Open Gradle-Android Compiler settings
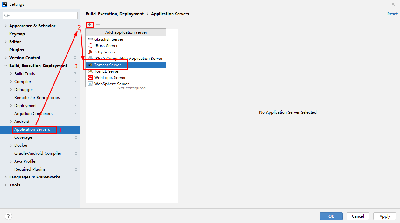The height and width of the screenshot is (223, 400). pos(38,153)
